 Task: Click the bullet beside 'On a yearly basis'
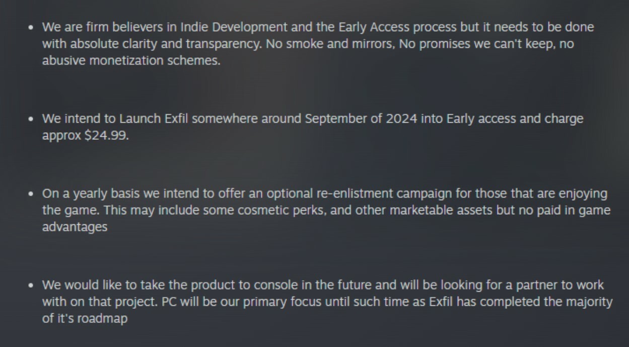[x=32, y=194]
